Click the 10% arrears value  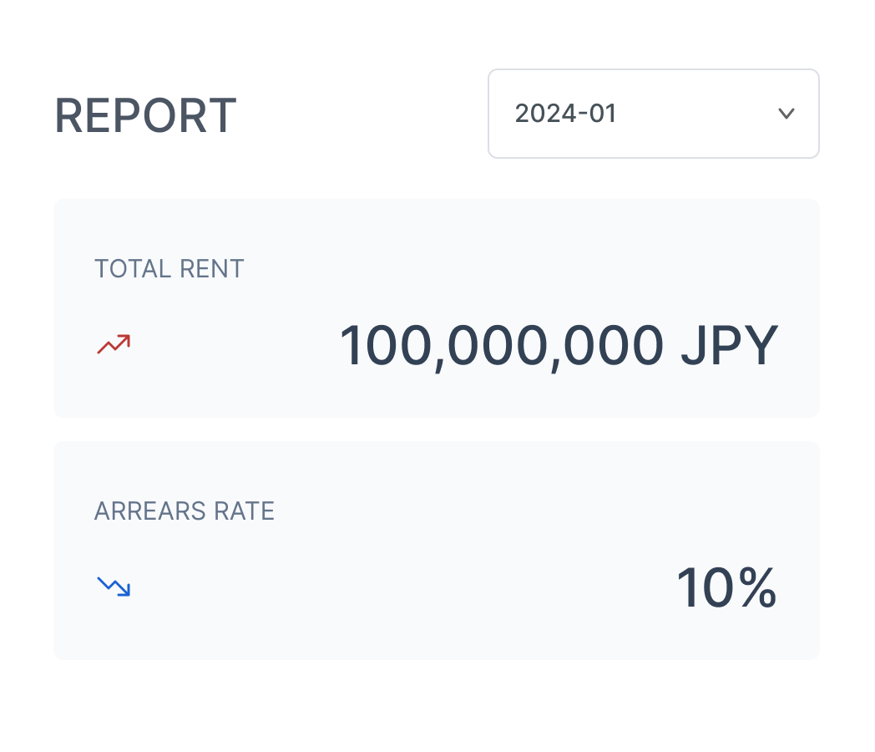coord(726,588)
